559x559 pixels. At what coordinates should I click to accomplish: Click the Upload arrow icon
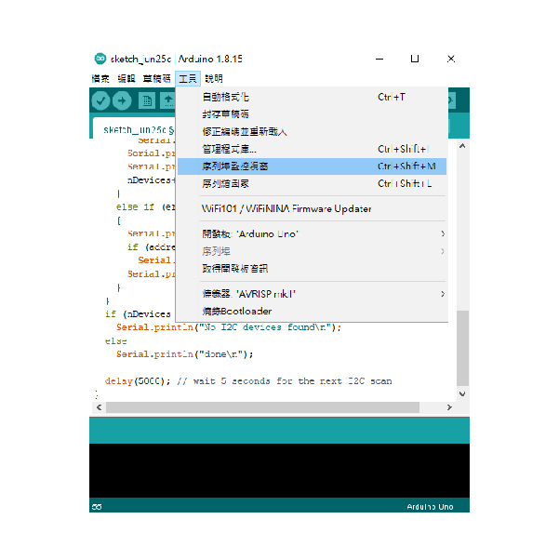[122, 100]
